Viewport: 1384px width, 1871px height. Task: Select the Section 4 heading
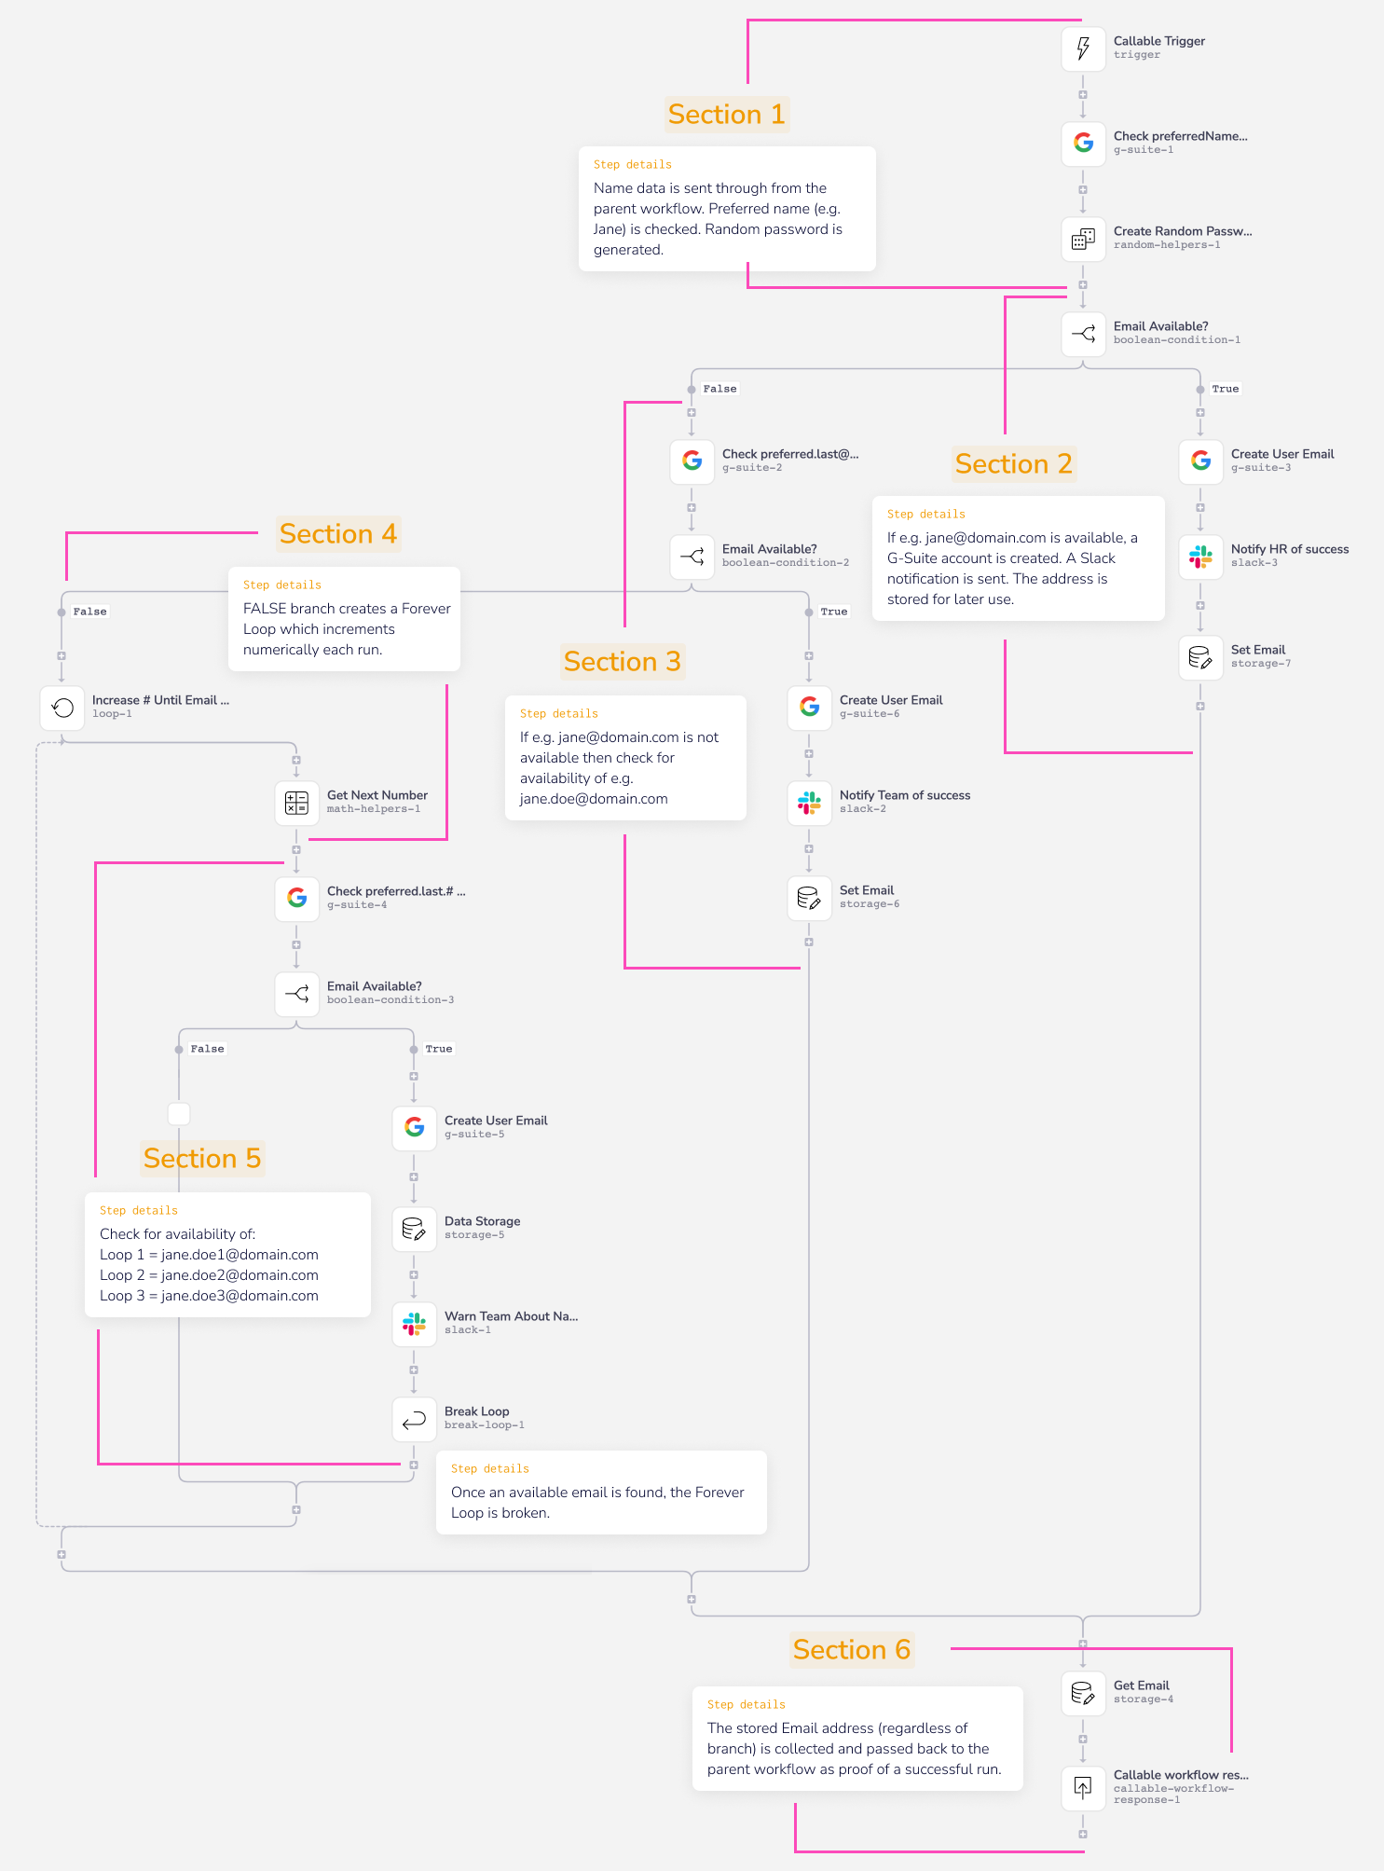click(338, 534)
